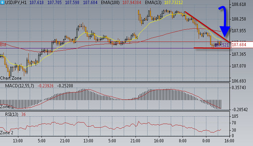Click the purple level label 107.521
This screenshot has width=253, height=146.
222,45
